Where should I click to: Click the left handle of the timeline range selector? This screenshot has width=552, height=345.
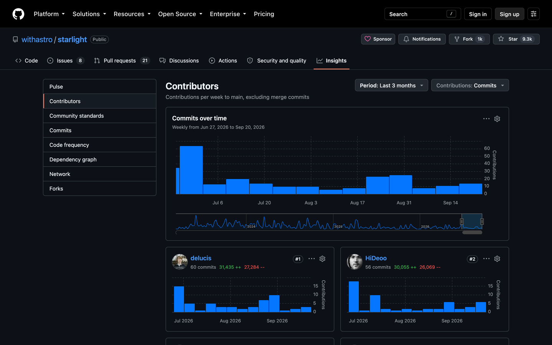click(462, 222)
